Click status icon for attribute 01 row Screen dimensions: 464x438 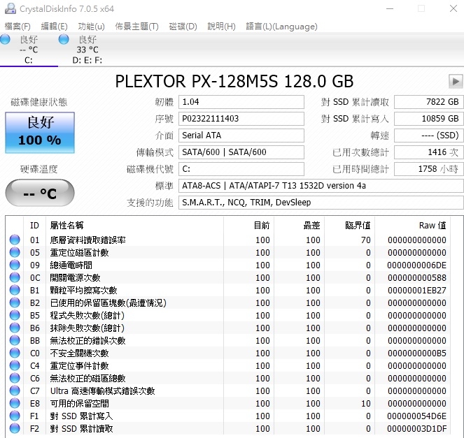tap(15, 240)
